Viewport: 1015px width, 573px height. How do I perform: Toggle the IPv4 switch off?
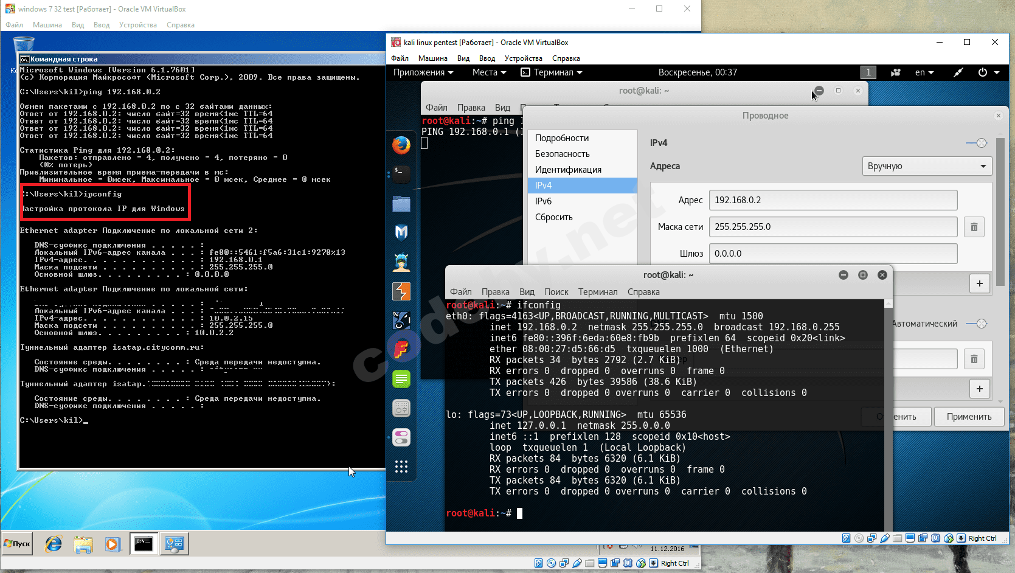976,143
